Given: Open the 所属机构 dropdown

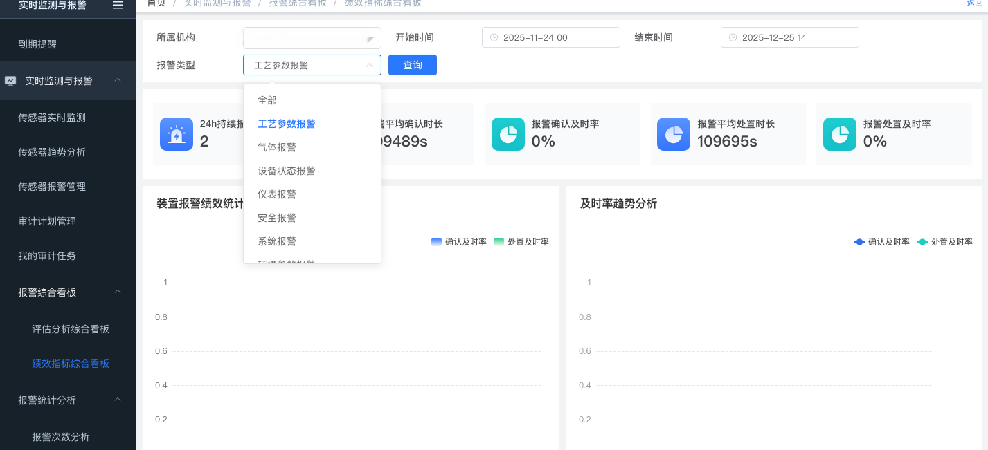Looking at the screenshot, I should [312, 38].
